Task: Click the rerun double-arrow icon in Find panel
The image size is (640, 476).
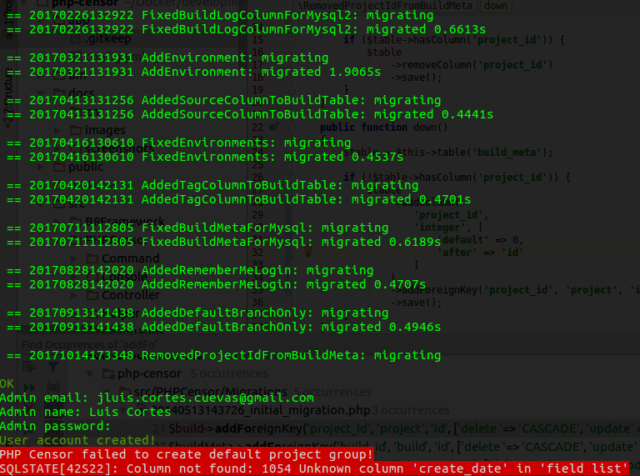Action: point(29,387)
